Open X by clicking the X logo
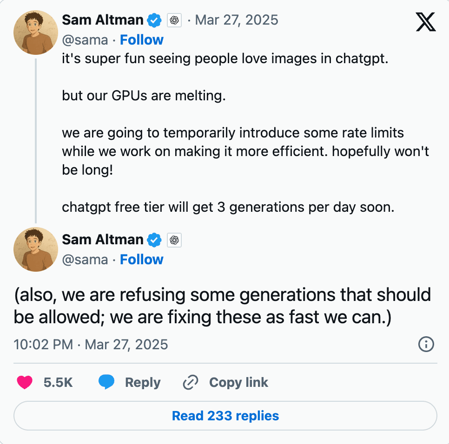Screen dimensions: 449x444 click(426, 21)
